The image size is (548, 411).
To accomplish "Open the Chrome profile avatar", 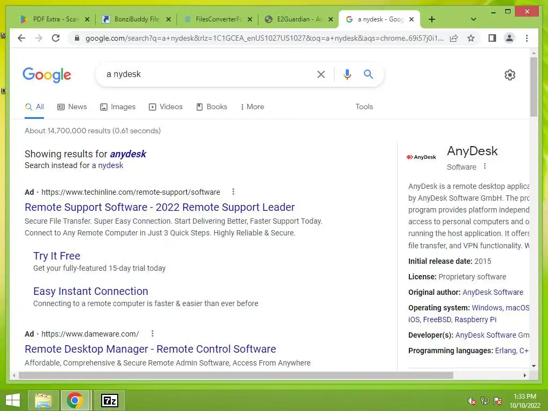I will point(509,38).
